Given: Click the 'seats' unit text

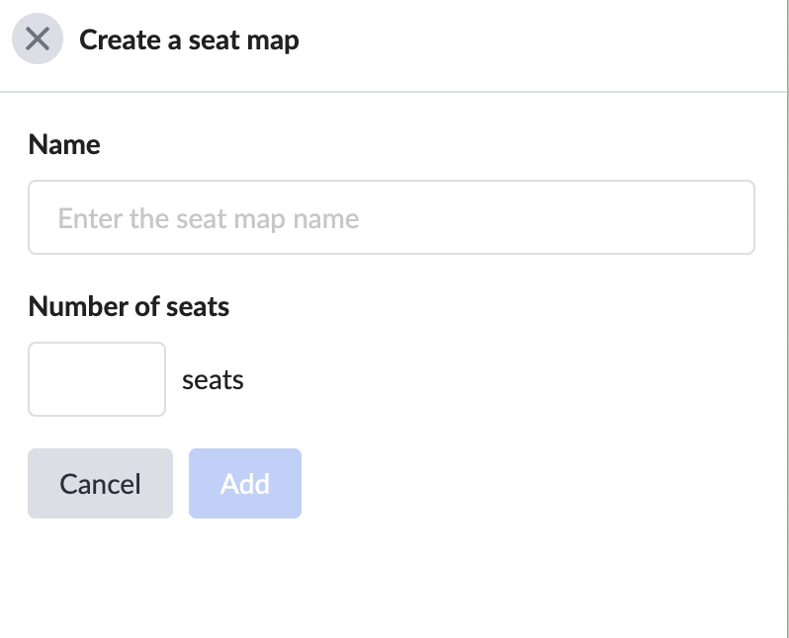Looking at the screenshot, I should click(x=213, y=380).
